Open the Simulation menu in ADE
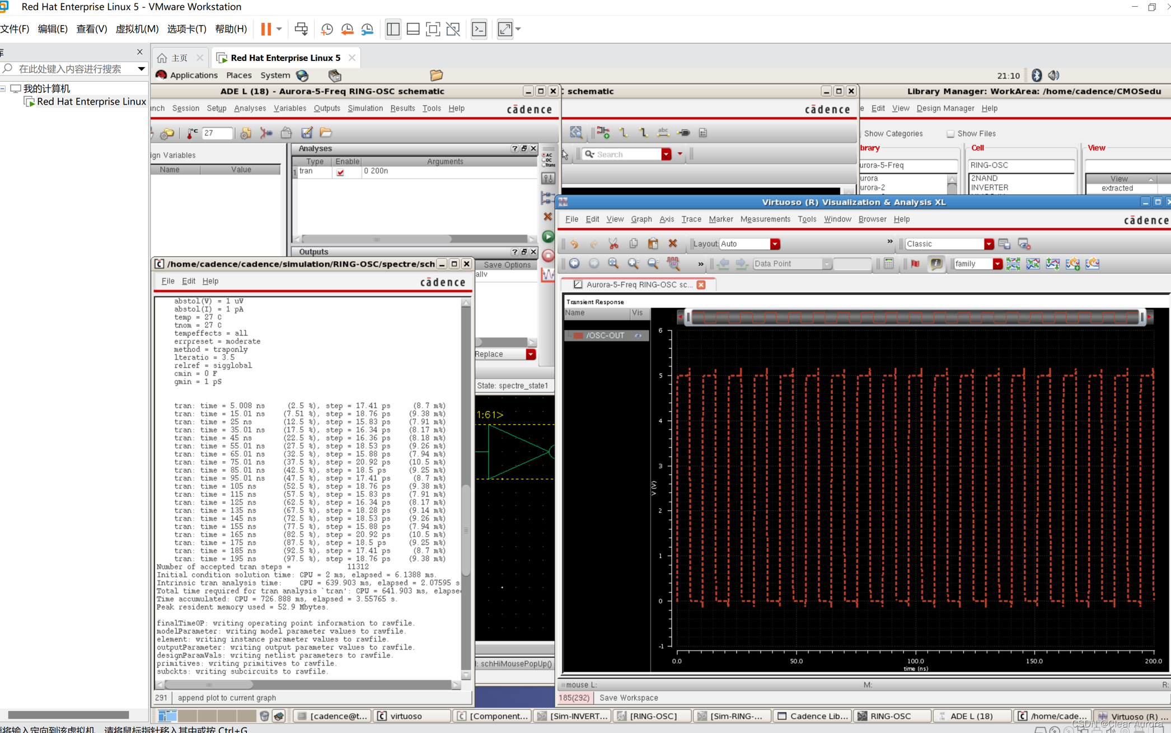 coord(365,109)
